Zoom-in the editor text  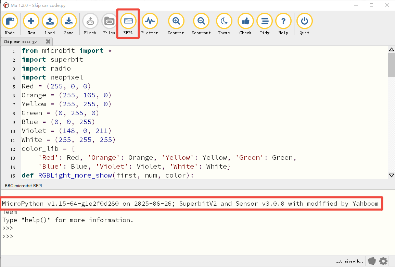click(176, 24)
